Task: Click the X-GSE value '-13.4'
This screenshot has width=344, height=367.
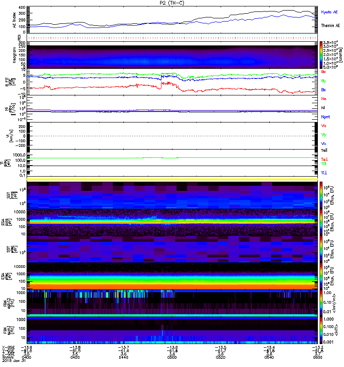Action: [269, 347]
